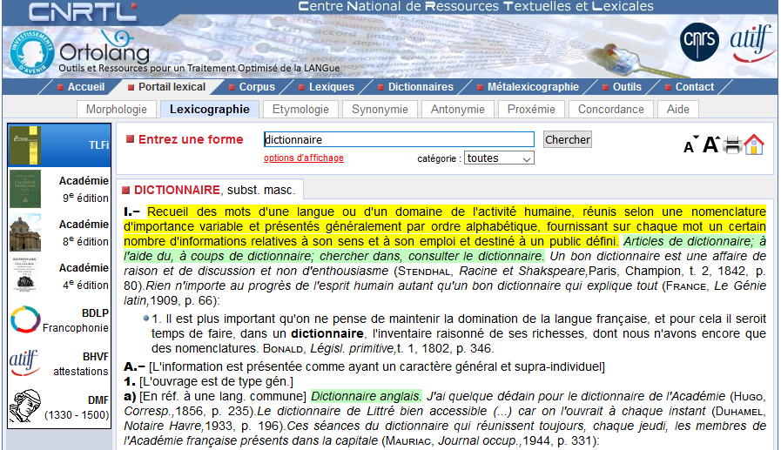Open the Métalexicographie menu
Viewport: 781px width, 450px height.
pyautogui.click(x=528, y=87)
